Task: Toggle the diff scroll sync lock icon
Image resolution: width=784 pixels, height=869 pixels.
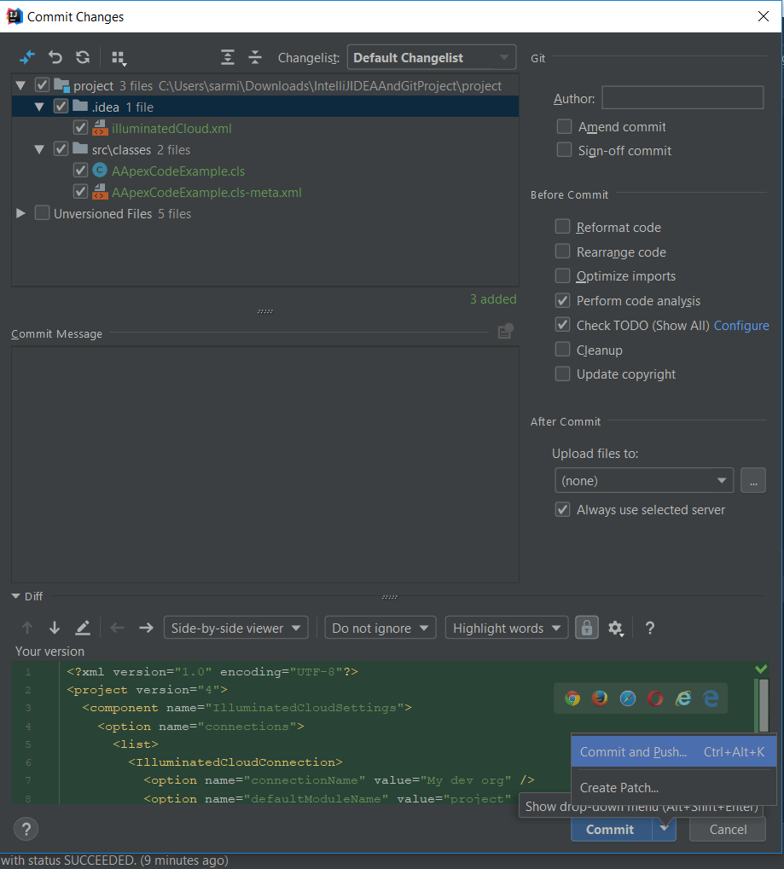Action: (x=585, y=628)
